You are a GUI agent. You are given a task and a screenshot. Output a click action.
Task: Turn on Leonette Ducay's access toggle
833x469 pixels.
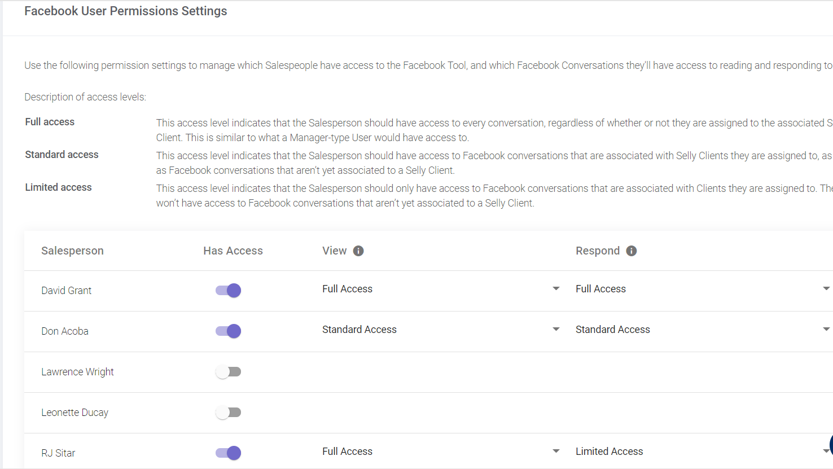pyautogui.click(x=228, y=413)
